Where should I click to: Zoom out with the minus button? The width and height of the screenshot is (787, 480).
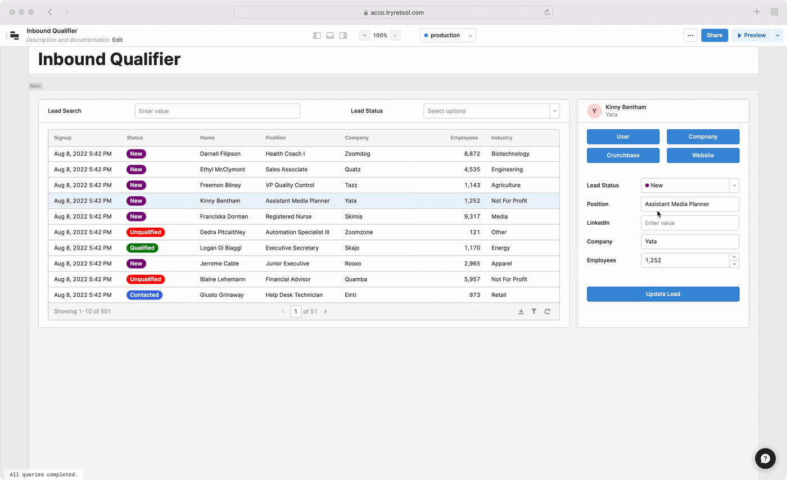point(365,35)
